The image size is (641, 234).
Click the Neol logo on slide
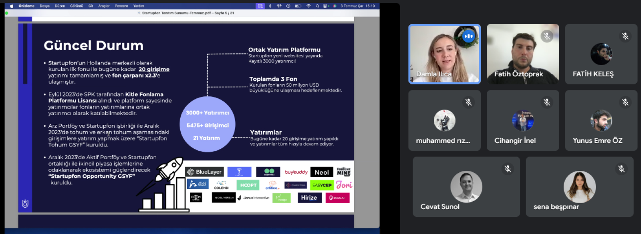click(322, 172)
